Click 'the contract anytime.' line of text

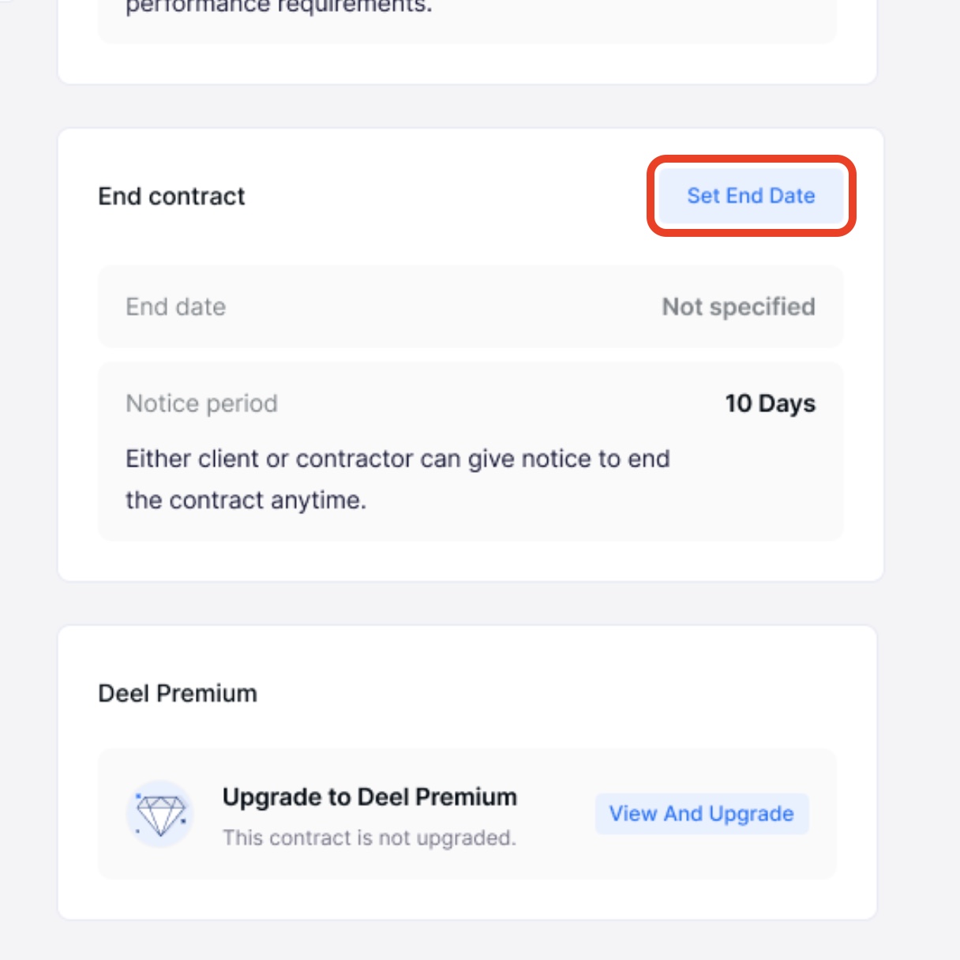click(246, 501)
